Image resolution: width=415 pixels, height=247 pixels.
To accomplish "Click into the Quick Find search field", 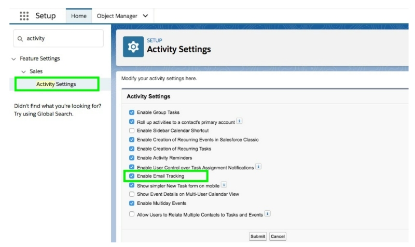I will [x=62, y=38].
